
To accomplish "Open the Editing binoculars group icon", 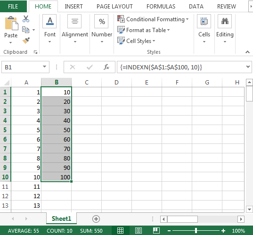I will 225,21.
